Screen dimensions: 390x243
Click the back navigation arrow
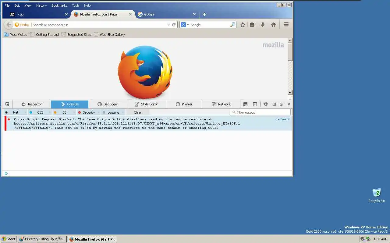coord(9,25)
